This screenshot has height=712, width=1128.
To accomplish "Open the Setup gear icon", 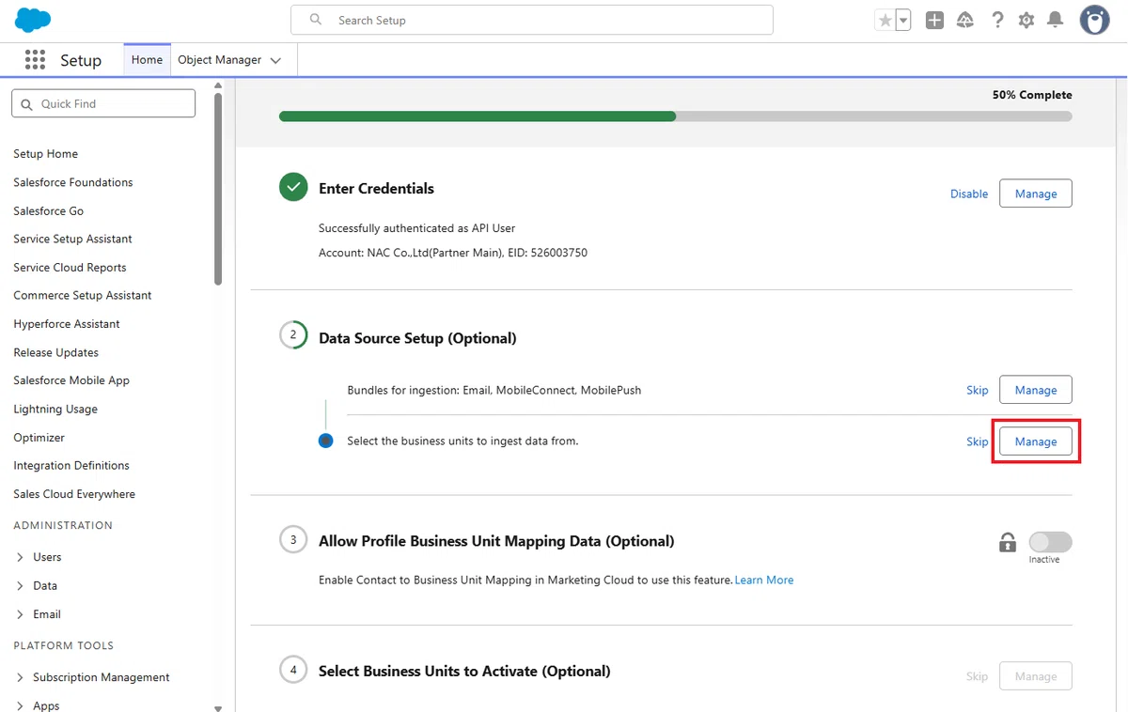I will (x=1026, y=20).
